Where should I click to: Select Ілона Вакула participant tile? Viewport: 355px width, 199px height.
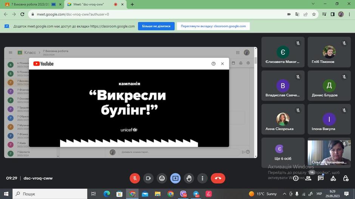pos(329,119)
